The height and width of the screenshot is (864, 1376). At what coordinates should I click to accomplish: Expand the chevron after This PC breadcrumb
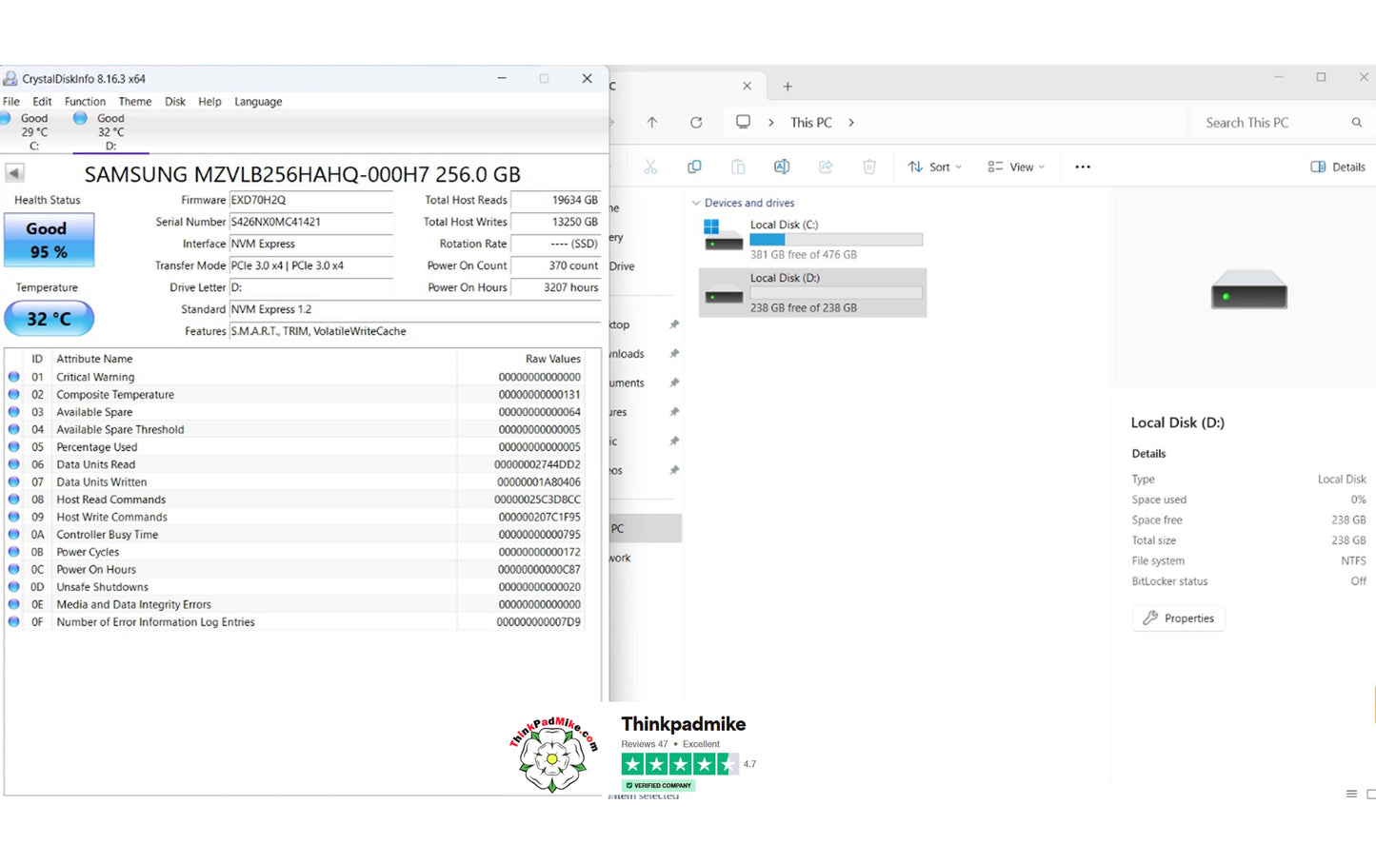coord(851,123)
